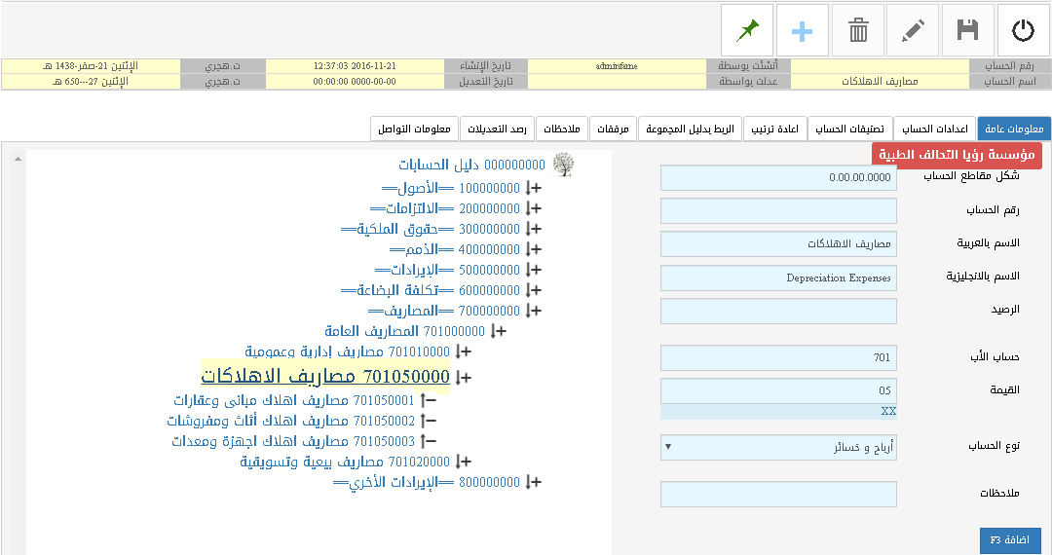
Task: Click the pencil edit icon
Action: click(x=913, y=30)
